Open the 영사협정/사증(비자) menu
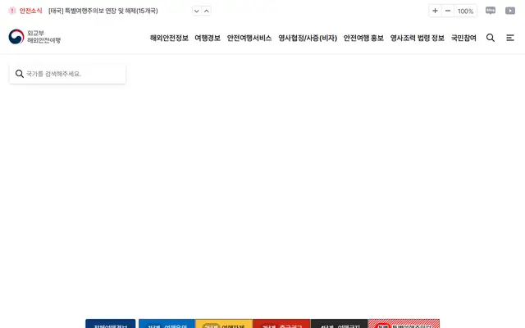Screen dimensions: 525x328 click(x=308, y=38)
